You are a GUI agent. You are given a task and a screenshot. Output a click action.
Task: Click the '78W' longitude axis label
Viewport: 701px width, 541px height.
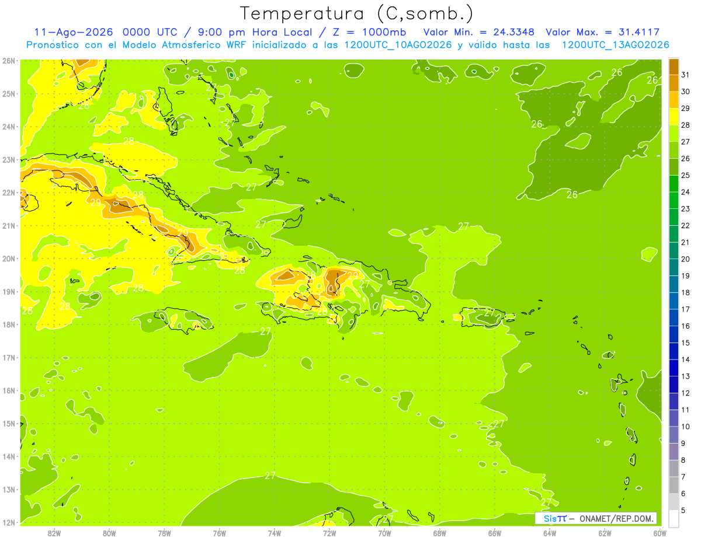point(164,532)
